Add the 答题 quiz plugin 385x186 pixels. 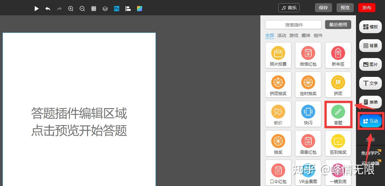tap(338, 115)
